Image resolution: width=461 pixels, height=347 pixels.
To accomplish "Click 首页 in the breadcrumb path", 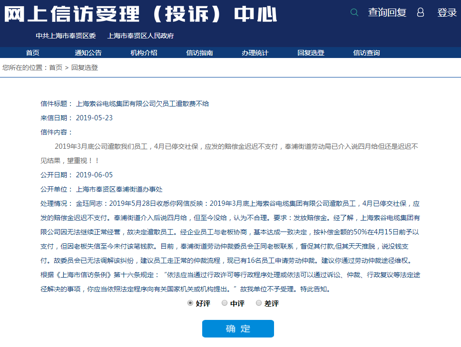I will [x=56, y=67].
